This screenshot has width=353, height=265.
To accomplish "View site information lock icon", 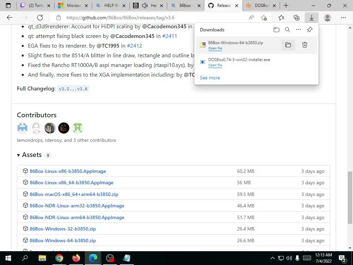I will click(x=59, y=18).
